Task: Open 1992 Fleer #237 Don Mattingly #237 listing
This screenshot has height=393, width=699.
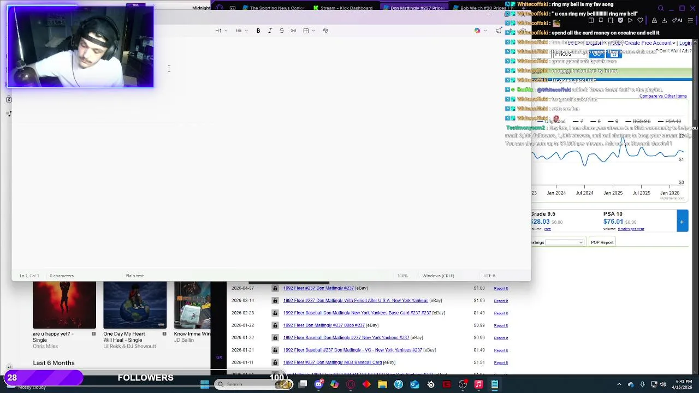Action: tap(318, 288)
